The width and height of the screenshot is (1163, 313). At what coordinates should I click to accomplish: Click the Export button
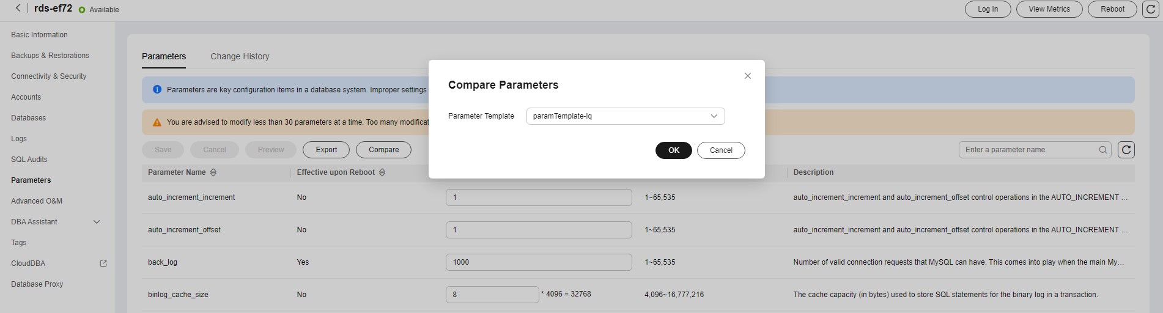[327, 150]
